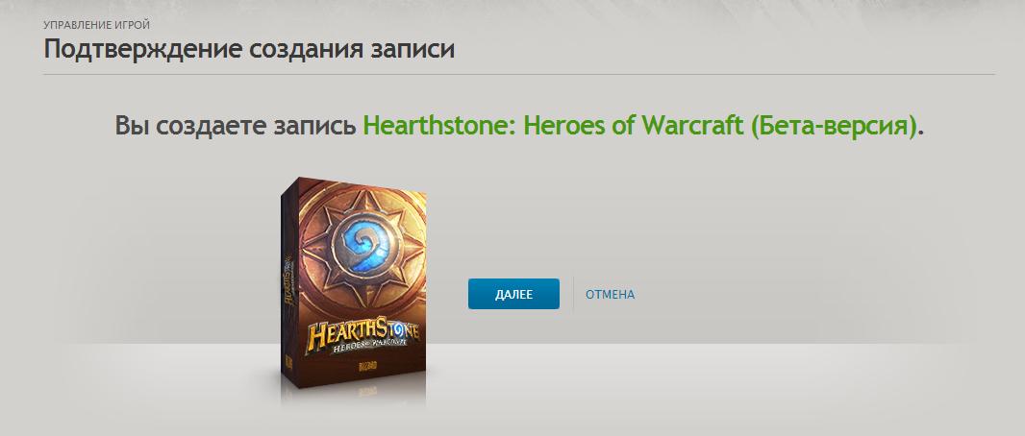
Task: Click the box spine with vertical logo
Action: tap(288, 282)
